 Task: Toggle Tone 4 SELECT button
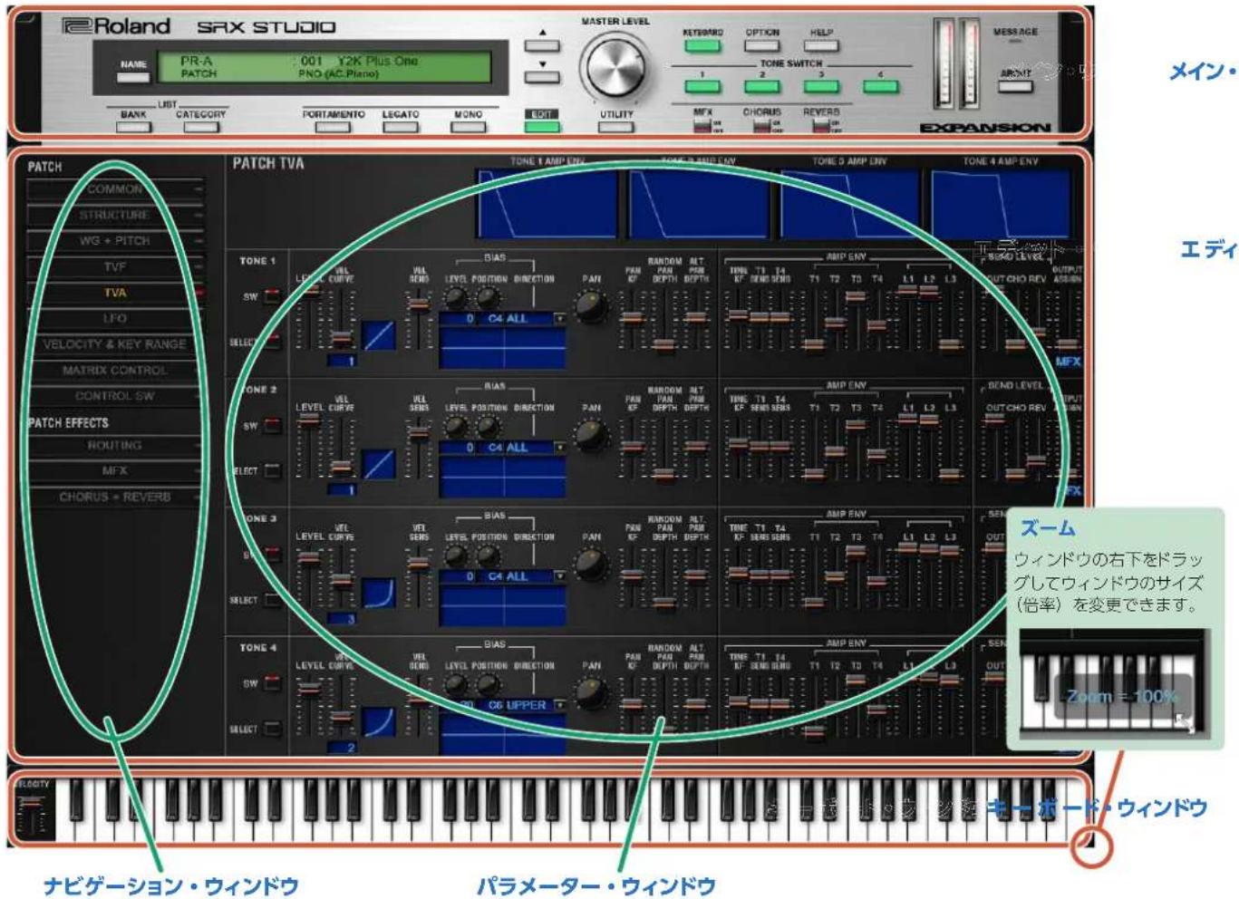(x=272, y=729)
